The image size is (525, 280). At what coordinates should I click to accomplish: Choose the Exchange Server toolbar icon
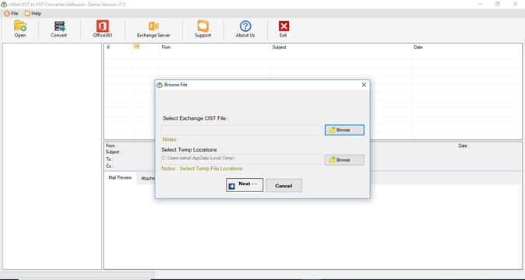click(x=153, y=29)
